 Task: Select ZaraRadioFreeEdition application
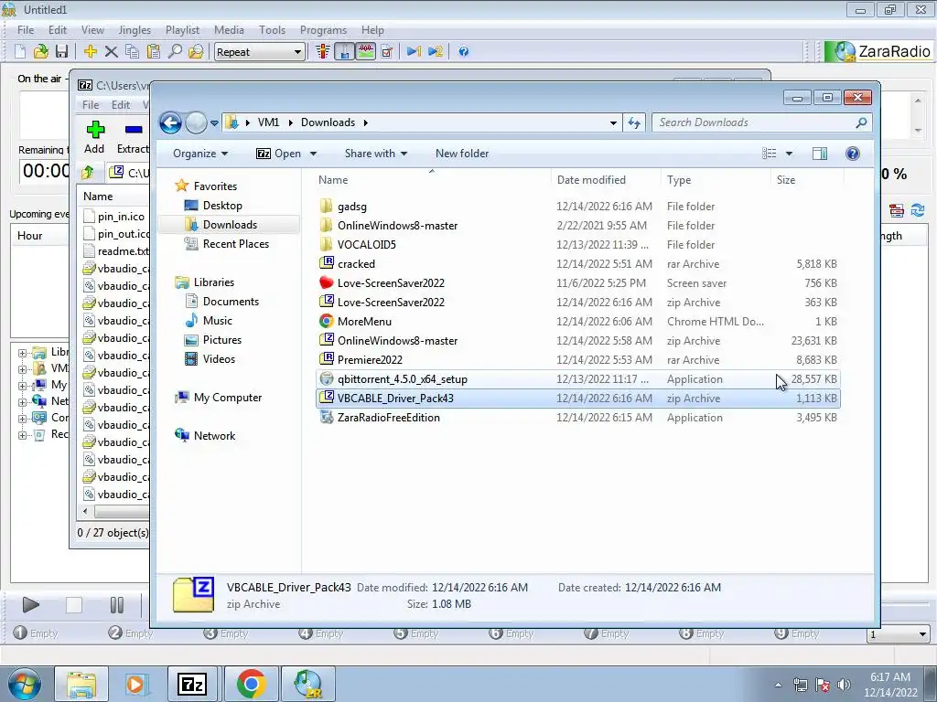[x=577, y=417]
